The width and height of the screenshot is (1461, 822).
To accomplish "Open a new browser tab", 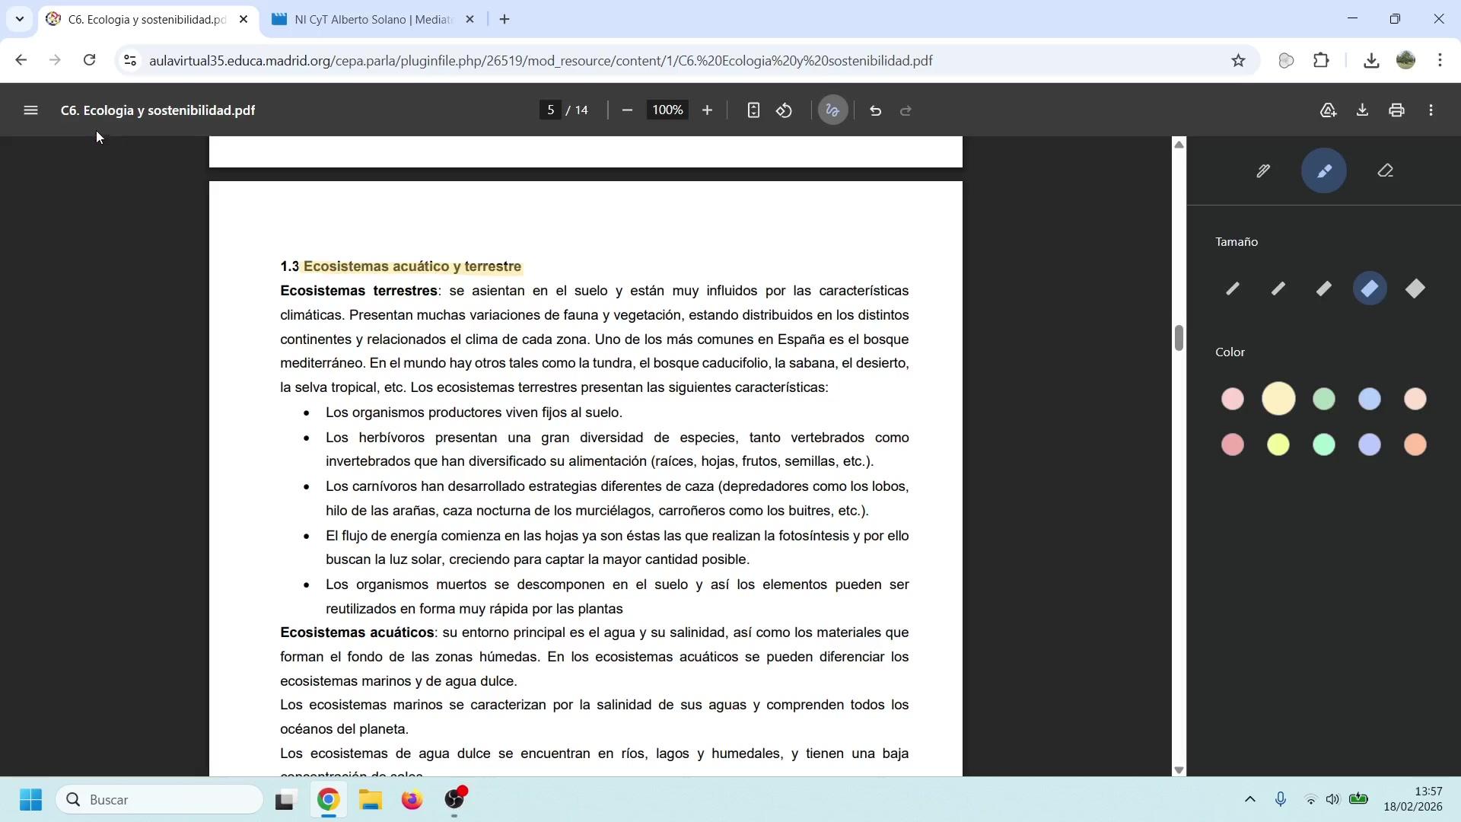I will (505, 20).
